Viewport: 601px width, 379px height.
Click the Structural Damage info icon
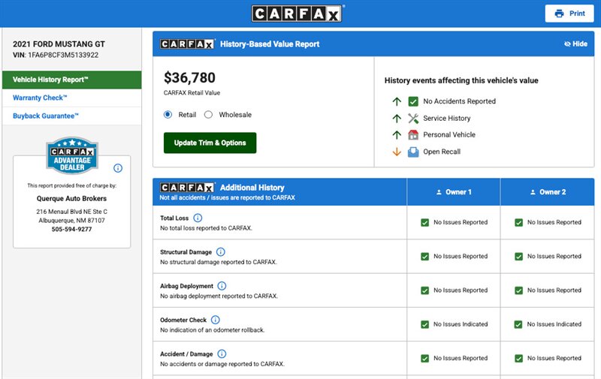pos(221,252)
